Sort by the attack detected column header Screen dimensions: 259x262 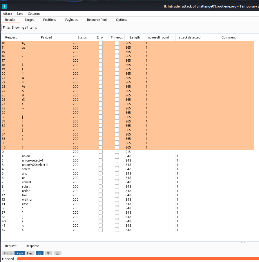click(x=189, y=37)
